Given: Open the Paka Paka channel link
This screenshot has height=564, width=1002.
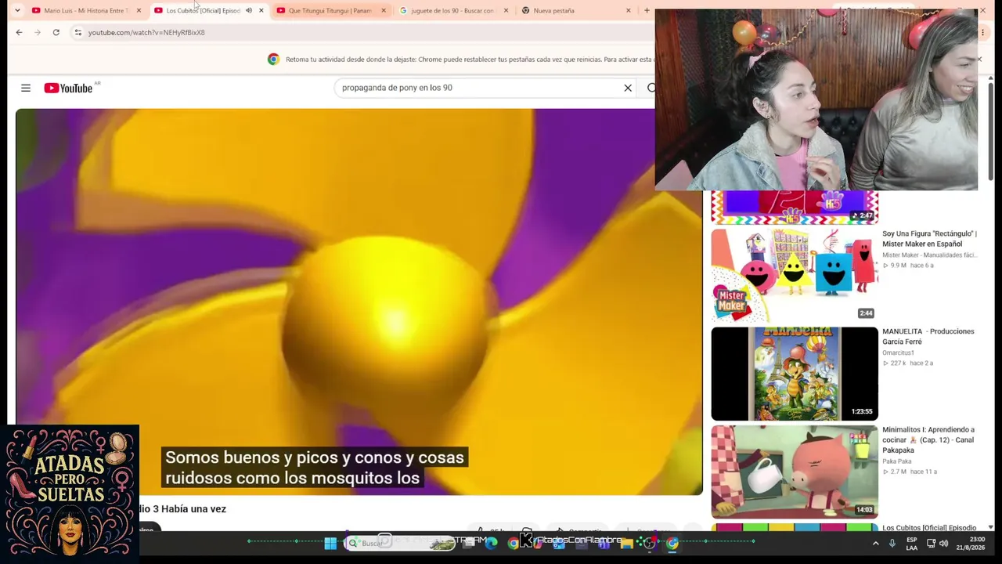Looking at the screenshot, I should point(897,461).
